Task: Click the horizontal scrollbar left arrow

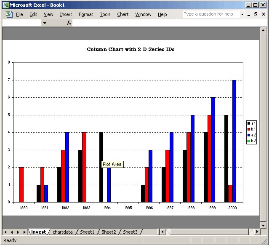Action: pyautogui.click(x=163, y=232)
